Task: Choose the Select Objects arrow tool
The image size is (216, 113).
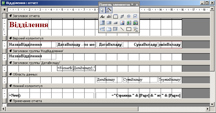Action: [102, 10]
